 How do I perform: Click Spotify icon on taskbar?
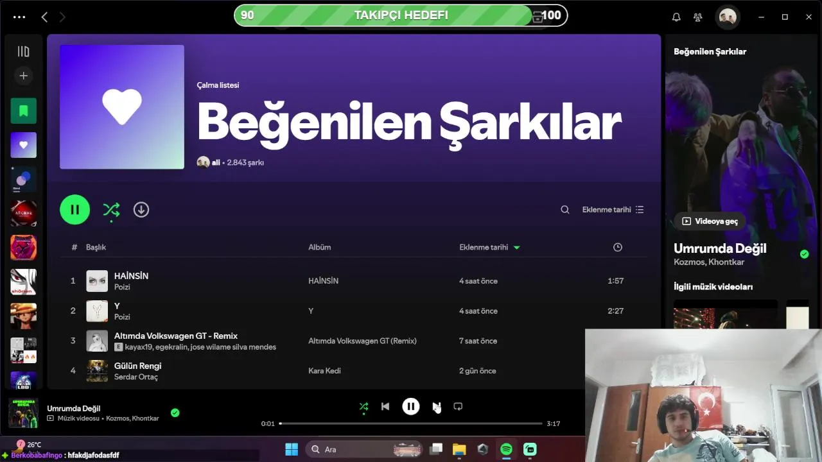tap(506, 449)
